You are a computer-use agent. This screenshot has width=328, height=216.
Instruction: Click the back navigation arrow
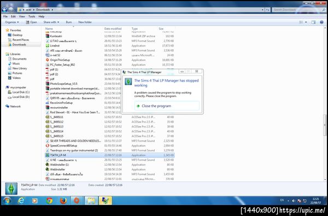(4, 10)
